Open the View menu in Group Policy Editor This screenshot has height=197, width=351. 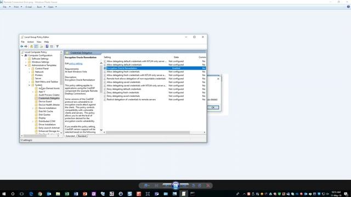point(39,42)
